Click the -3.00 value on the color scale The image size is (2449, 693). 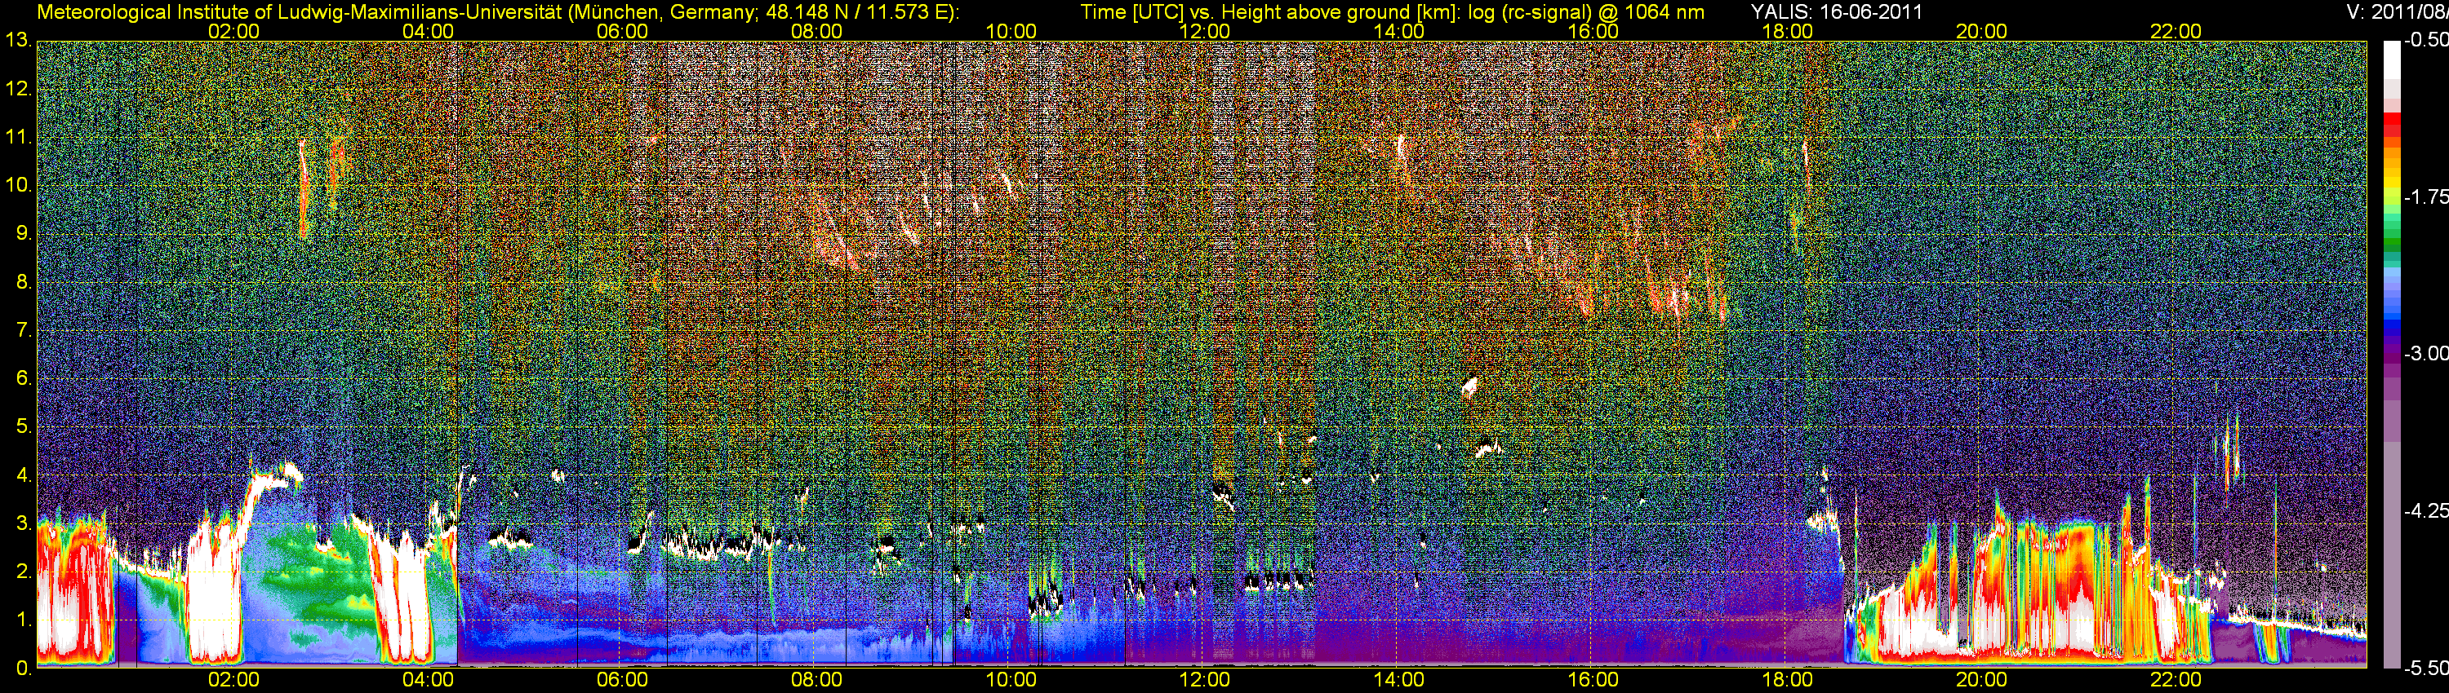click(2426, 353)
